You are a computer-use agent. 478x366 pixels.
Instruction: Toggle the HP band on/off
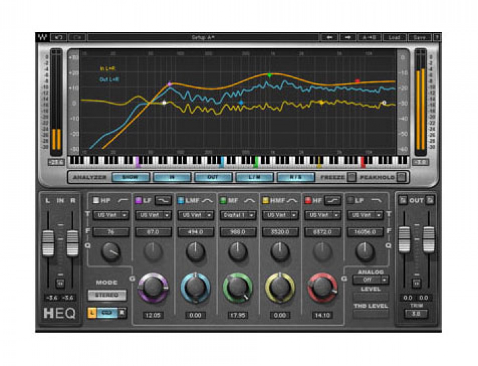pos(96,201)
